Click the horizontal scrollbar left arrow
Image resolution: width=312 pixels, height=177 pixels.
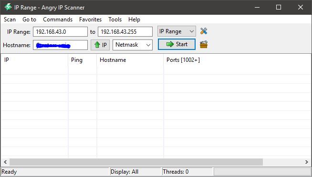(x=5, y=162)
